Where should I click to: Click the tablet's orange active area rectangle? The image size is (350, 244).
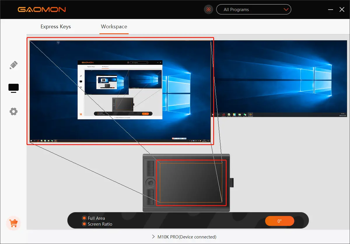click(x=191, y=183)
